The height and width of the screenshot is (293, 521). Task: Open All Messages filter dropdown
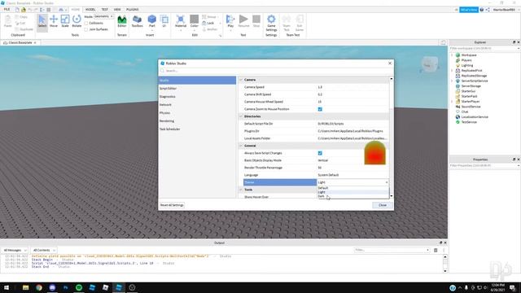click(15, 250)
